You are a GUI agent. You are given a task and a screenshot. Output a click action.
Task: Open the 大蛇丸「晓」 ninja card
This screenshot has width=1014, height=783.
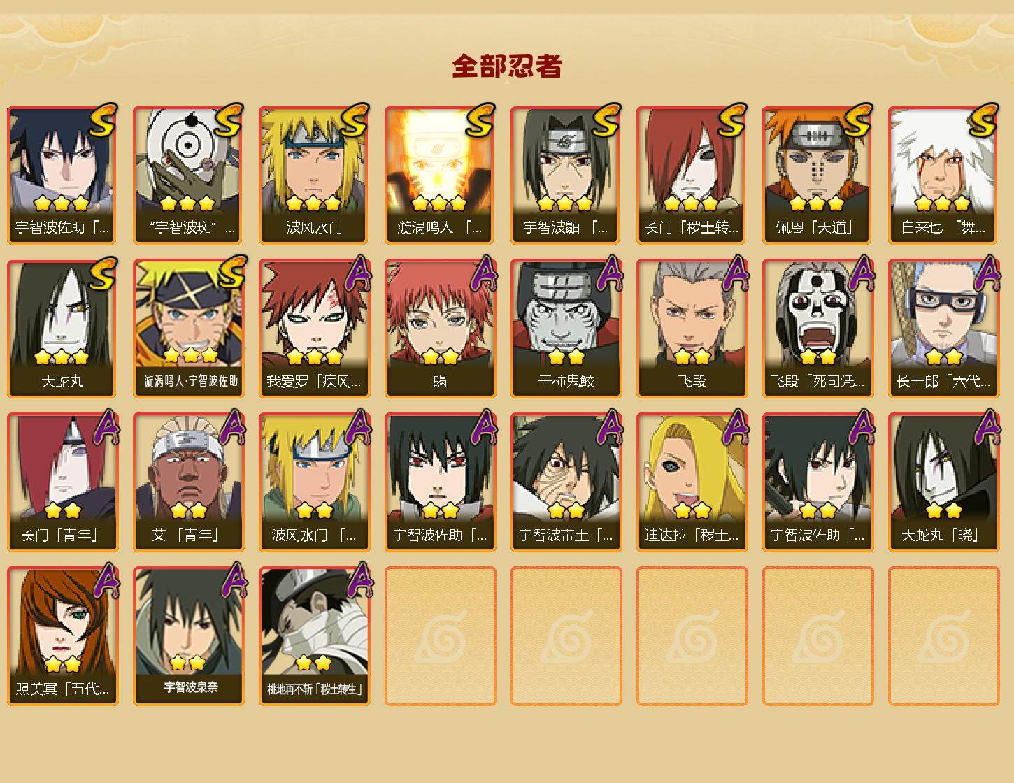pos(943,482)
